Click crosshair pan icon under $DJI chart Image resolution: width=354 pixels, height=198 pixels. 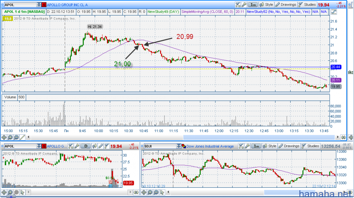(144, 192)
